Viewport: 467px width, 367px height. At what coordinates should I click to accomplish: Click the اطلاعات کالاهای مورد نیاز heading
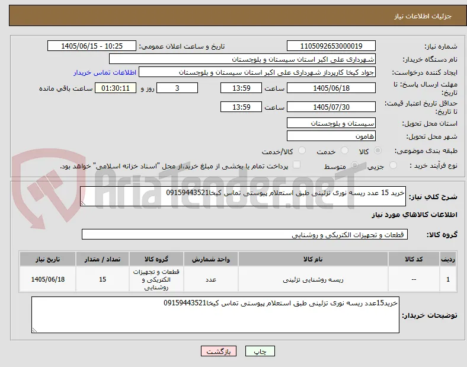[414, 215]
